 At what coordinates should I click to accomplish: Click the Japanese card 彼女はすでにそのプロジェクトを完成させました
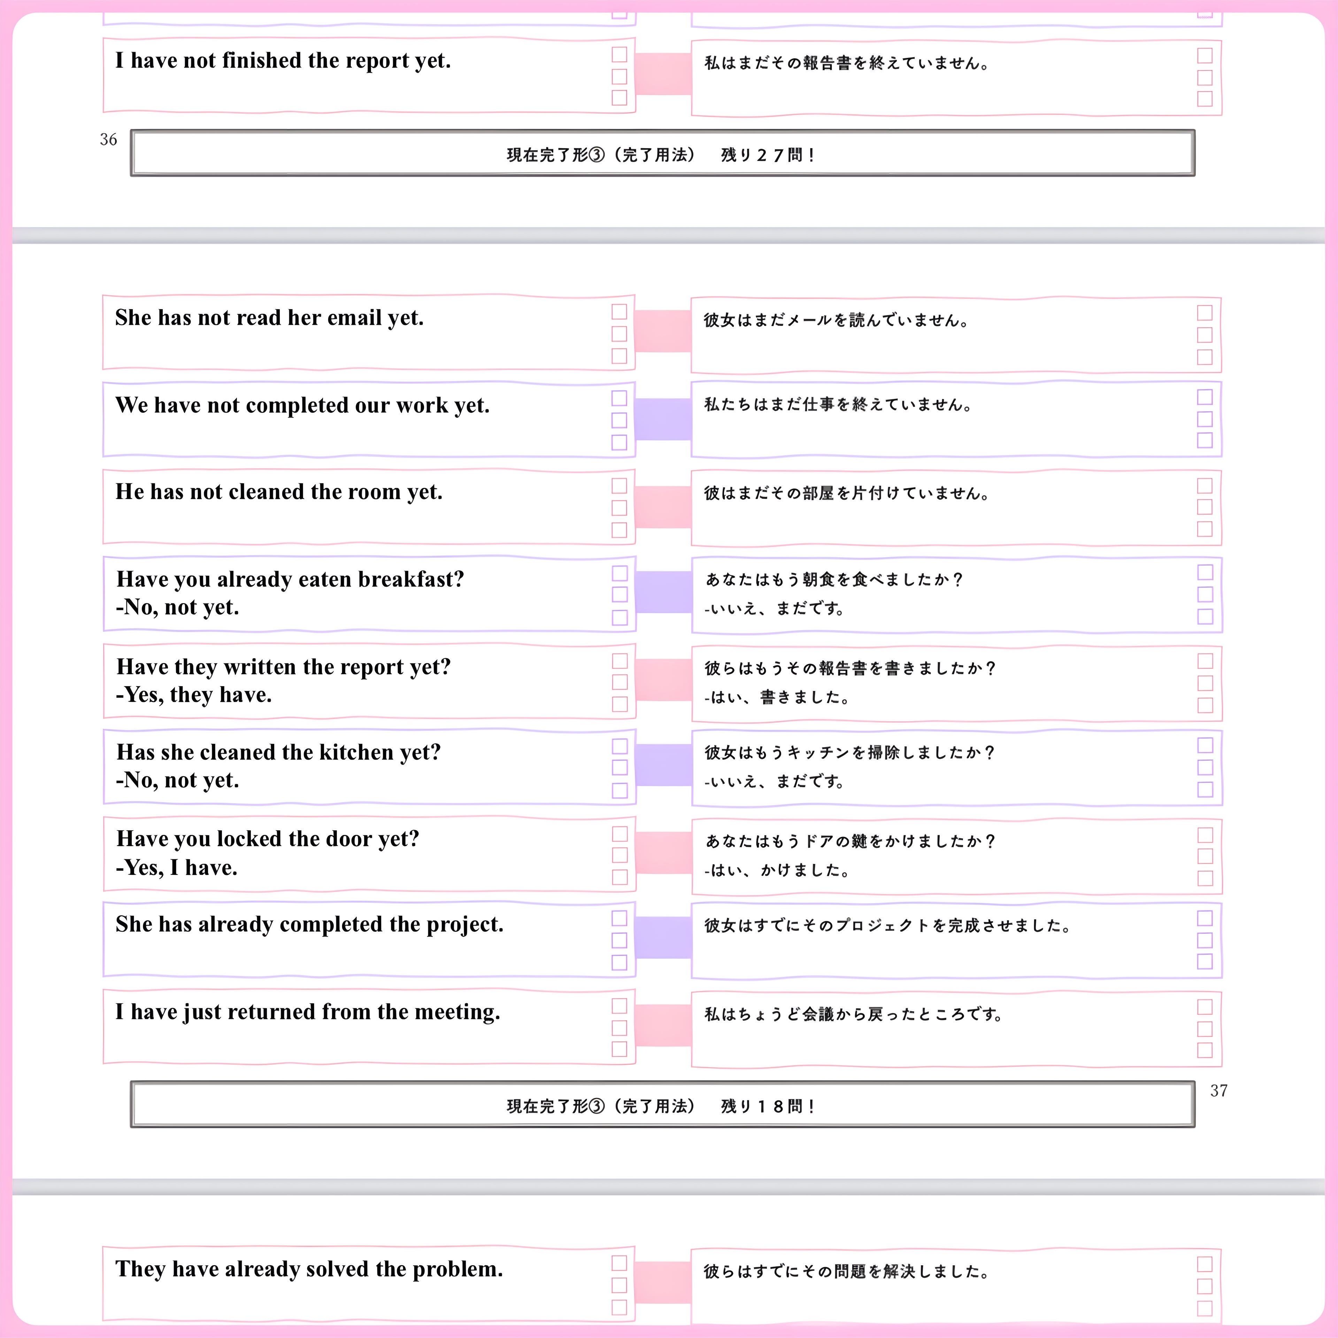pyautogui.click(x=956, y=940)
